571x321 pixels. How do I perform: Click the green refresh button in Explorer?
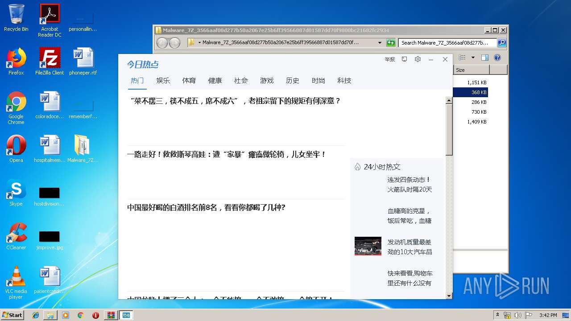coord(391,43)
